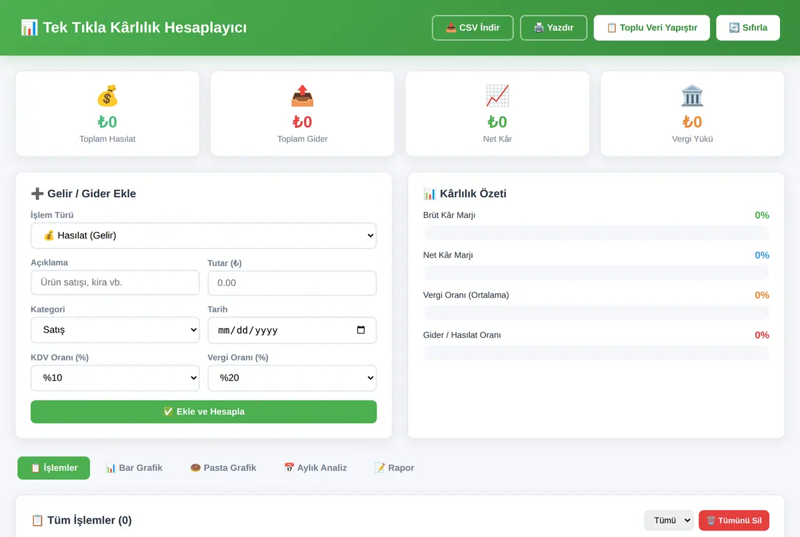Click the Sıfırla reset button
Viewport: 800px width, 537px height.
tap(748, 28)
